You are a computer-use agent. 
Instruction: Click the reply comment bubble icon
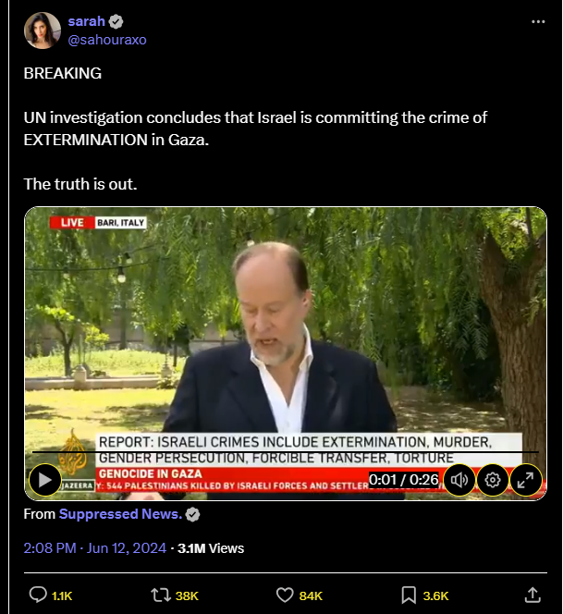point(38,595)
